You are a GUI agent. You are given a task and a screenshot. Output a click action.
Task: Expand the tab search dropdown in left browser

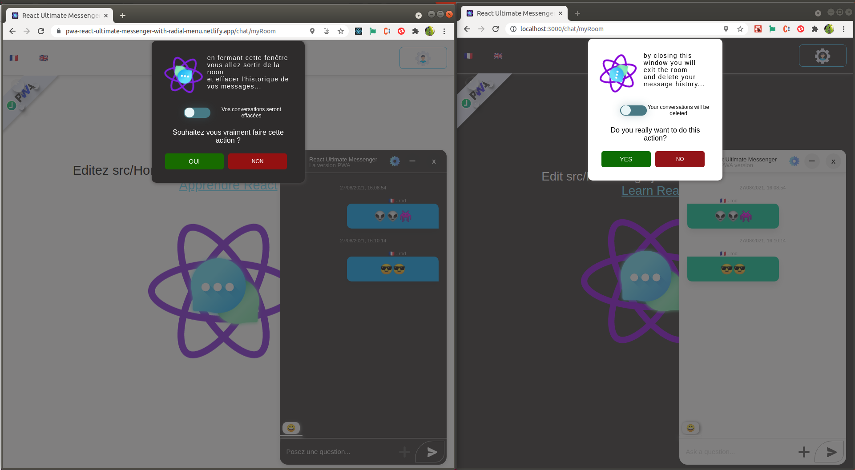tap(418, 15)
